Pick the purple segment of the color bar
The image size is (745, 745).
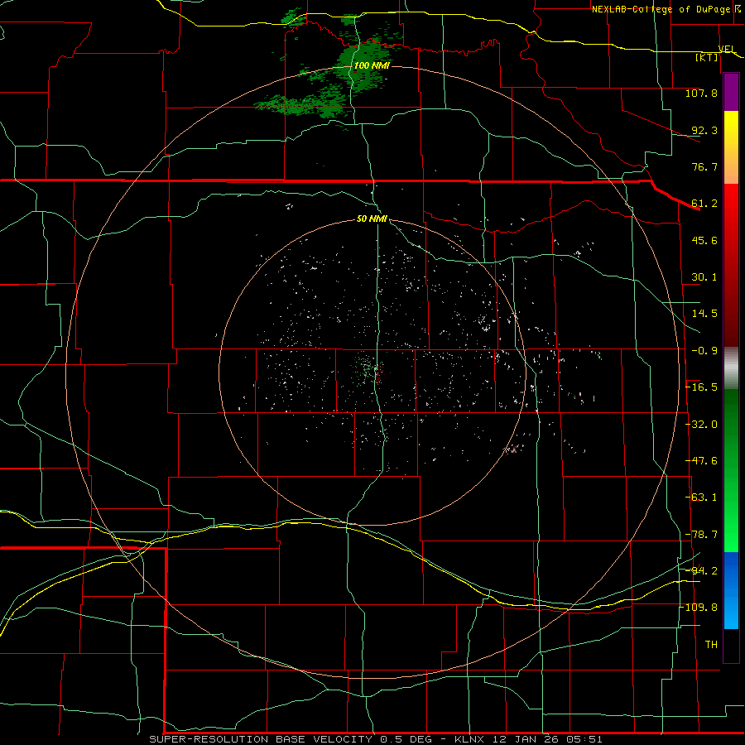click(731, 92)
